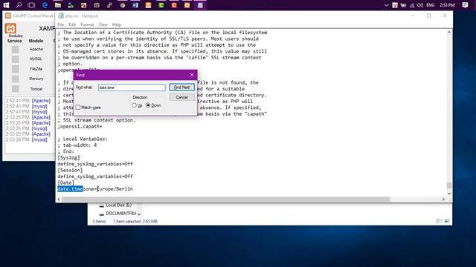Open the Action Center notifications icon

(465, 5)
